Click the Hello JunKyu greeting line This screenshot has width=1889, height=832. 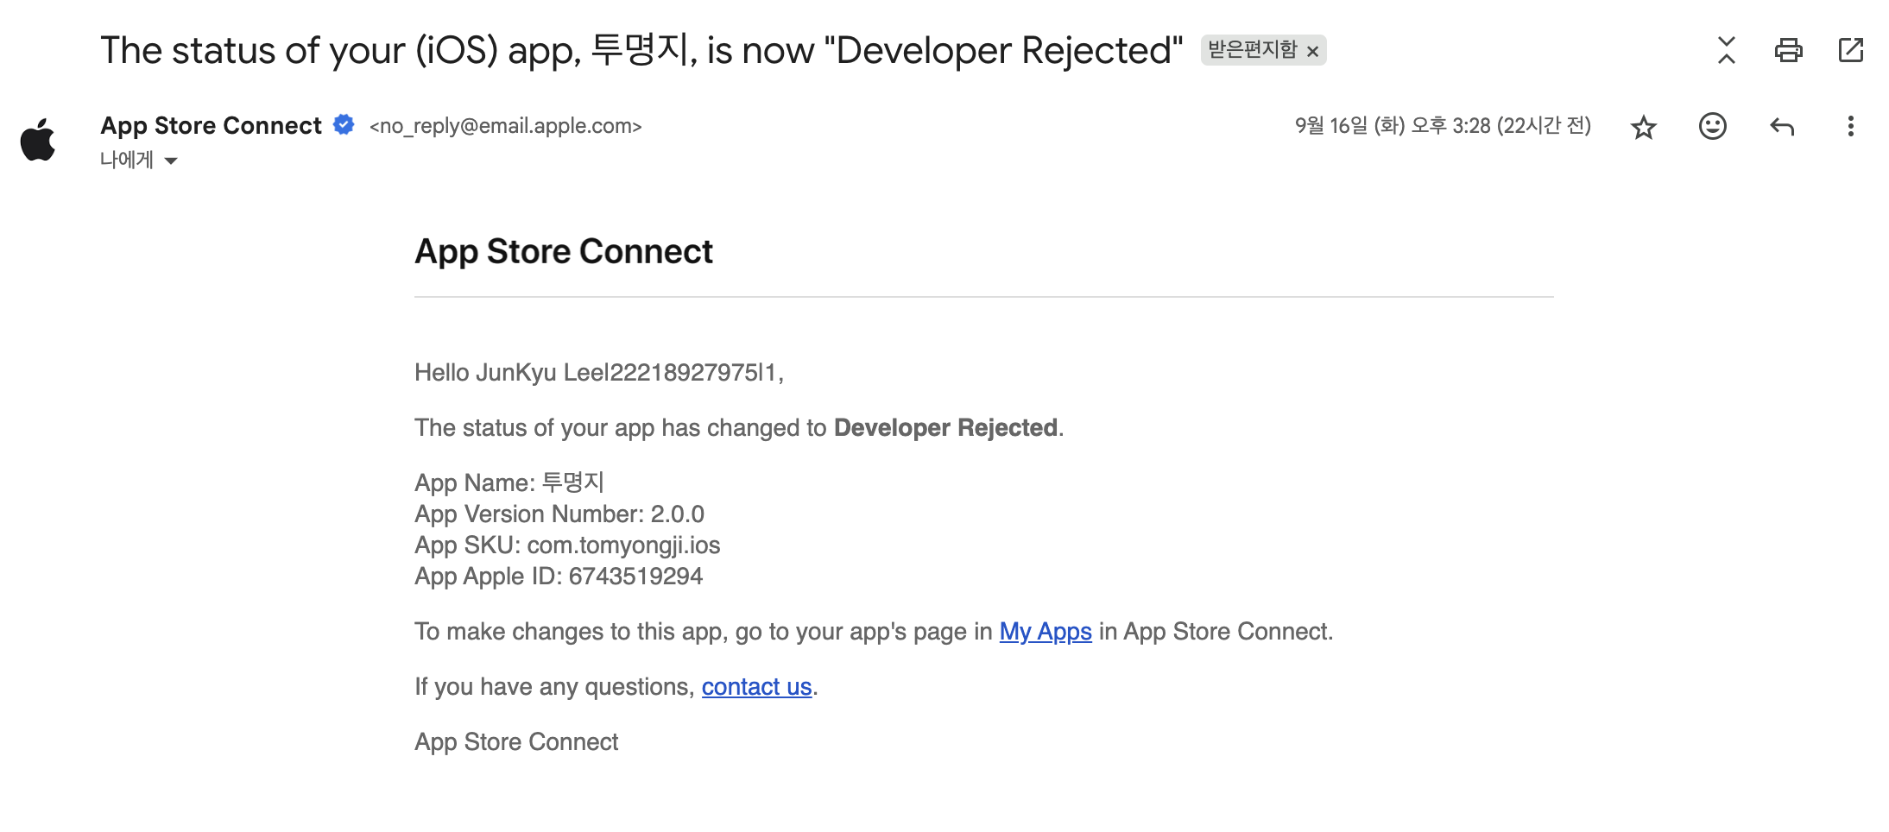[599, 373]
